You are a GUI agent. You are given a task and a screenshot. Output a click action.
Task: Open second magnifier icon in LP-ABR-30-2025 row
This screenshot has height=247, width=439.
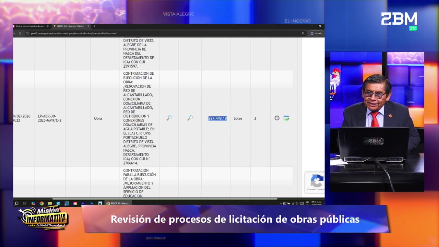[190, 118]
